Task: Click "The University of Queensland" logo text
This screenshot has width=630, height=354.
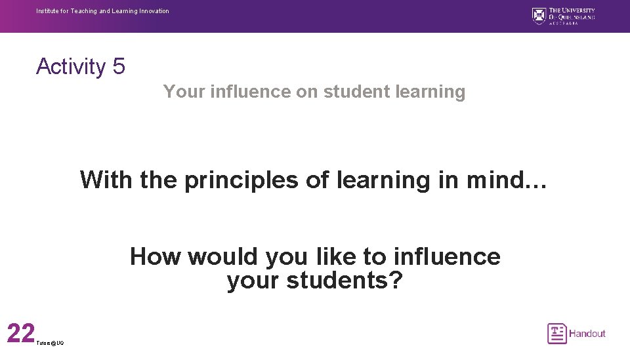Action: coord(572,14)
